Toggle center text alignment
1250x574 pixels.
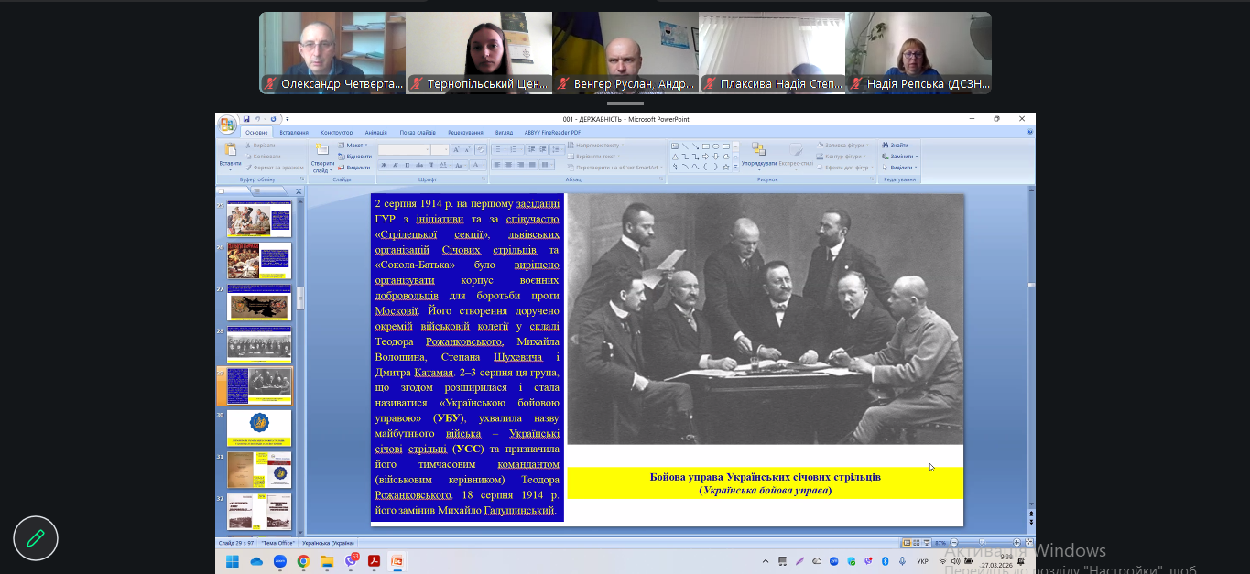[x=509, y=165]
